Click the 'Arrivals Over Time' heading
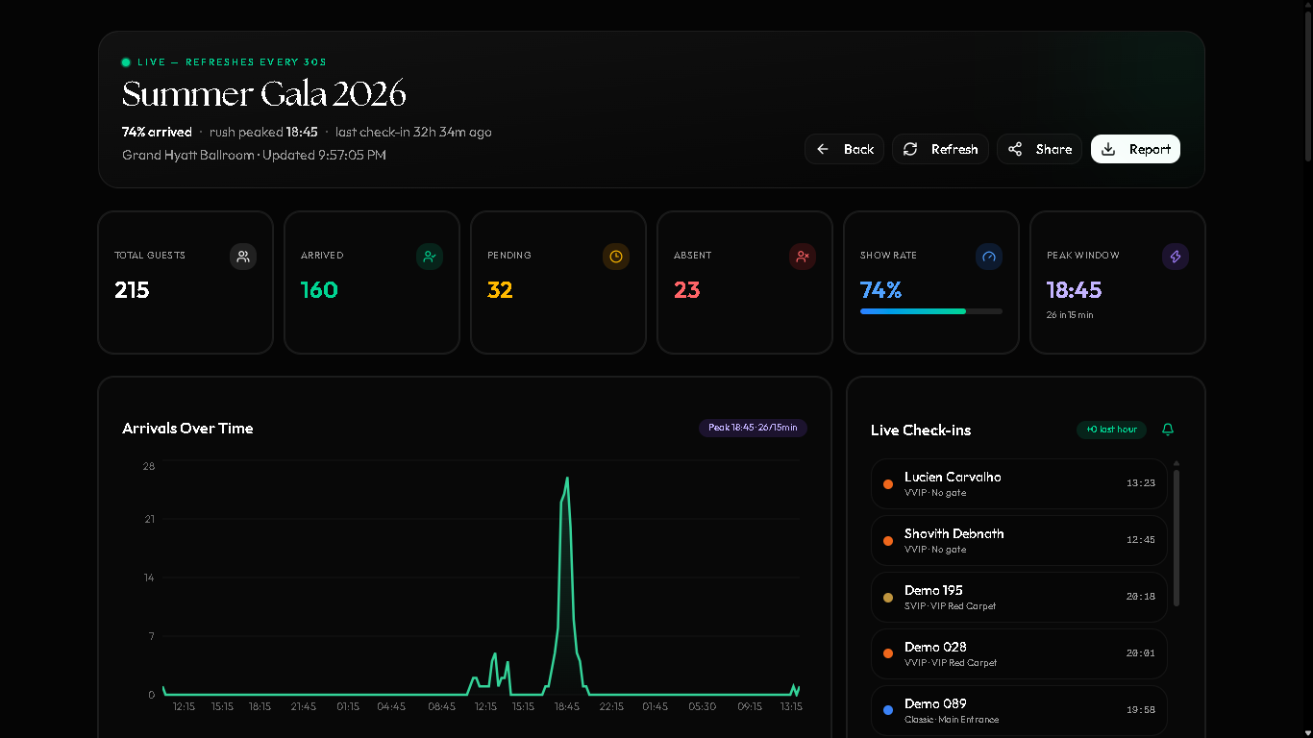1313x738 pixels. point(187,429)
